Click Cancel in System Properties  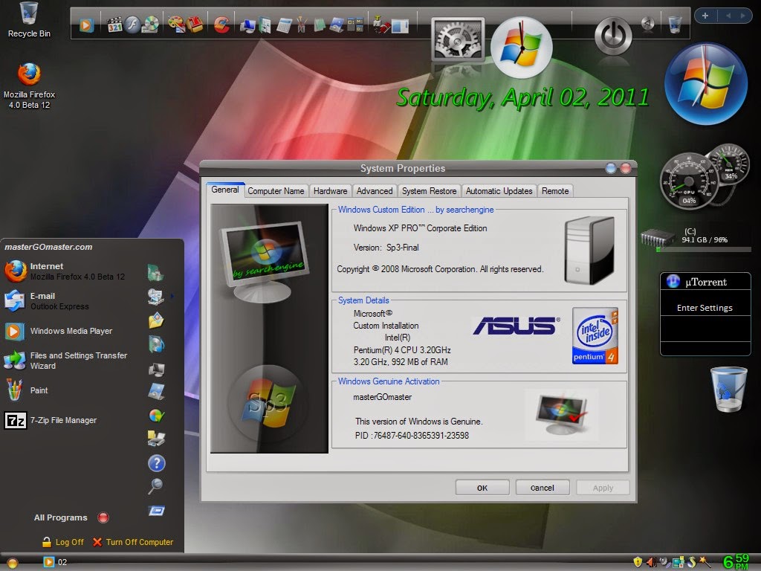tap(542, 488)
